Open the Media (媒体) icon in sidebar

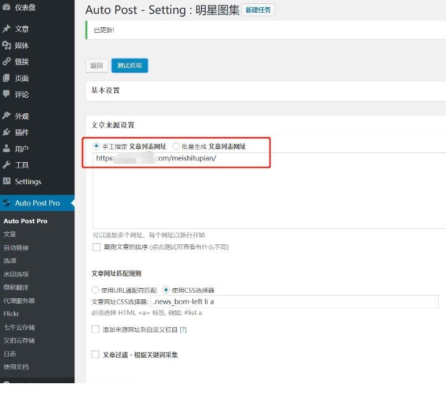click(x=6, y=45)
